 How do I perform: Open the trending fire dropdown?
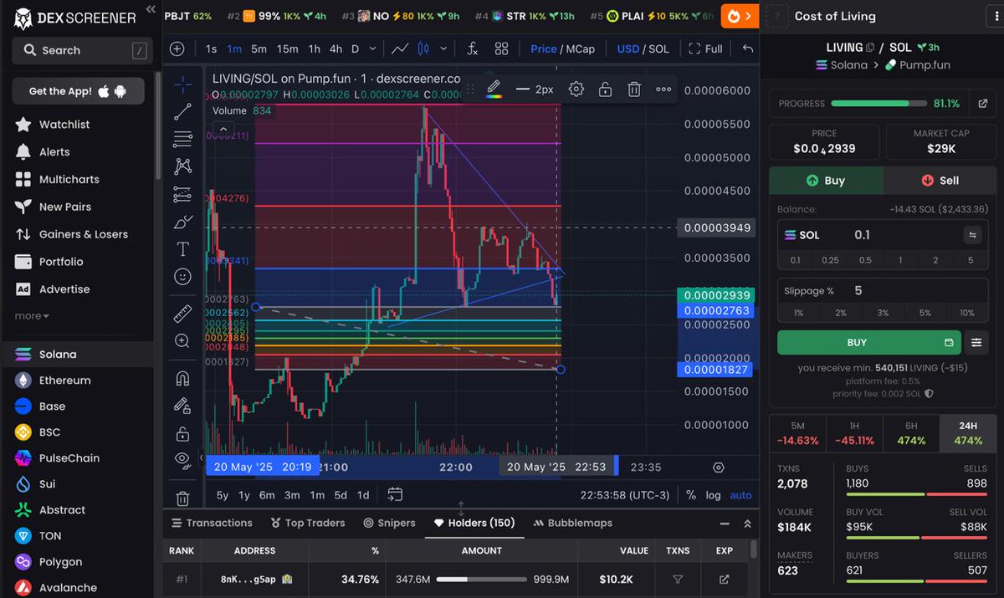(739, 16)
